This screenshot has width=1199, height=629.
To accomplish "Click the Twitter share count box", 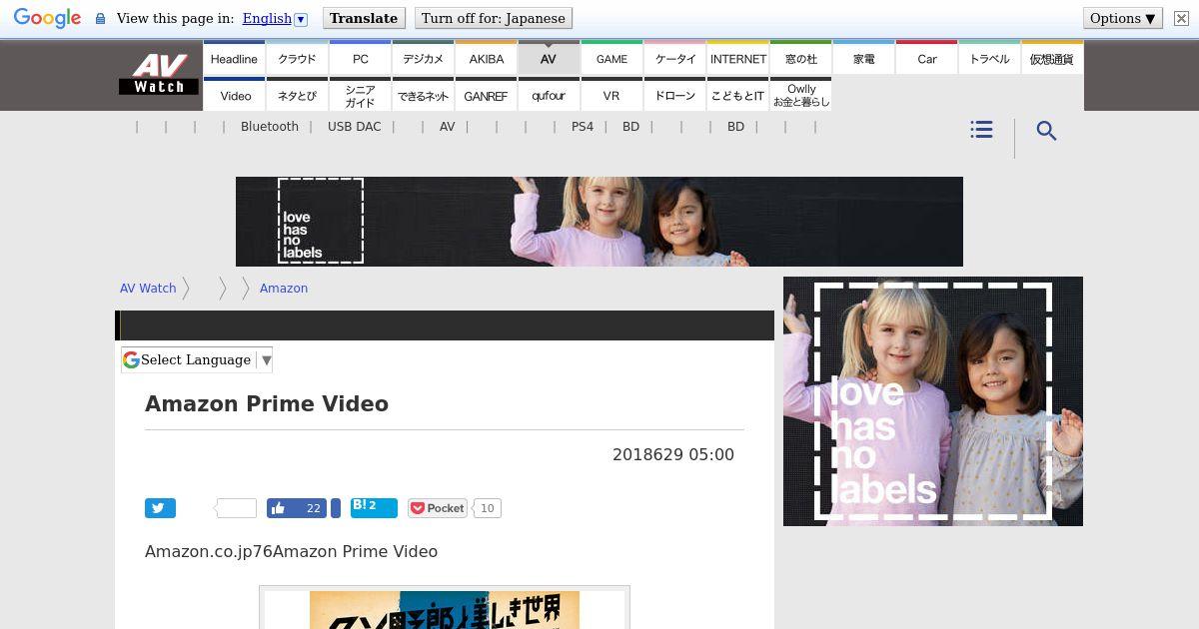I will [236, 508].
